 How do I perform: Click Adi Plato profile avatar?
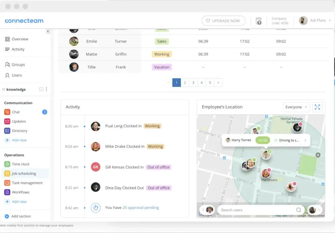303,21
